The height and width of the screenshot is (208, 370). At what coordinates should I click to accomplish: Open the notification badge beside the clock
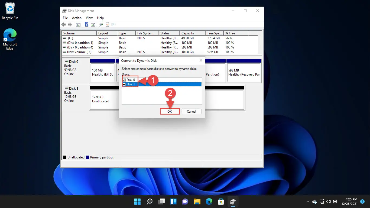point(362,201)
